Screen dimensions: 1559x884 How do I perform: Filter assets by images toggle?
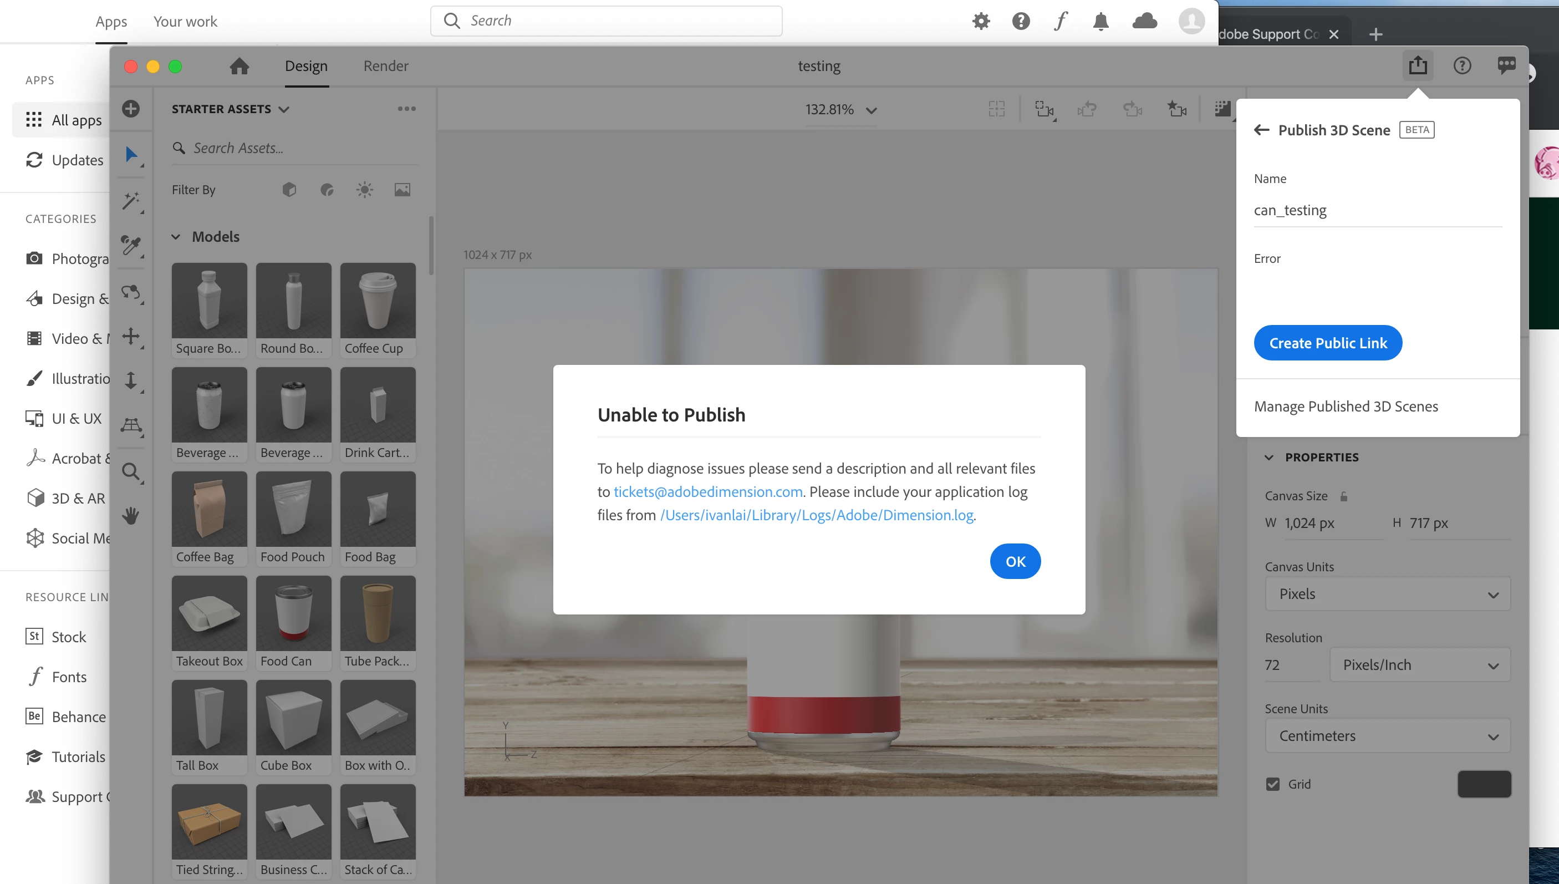point(403,190)
